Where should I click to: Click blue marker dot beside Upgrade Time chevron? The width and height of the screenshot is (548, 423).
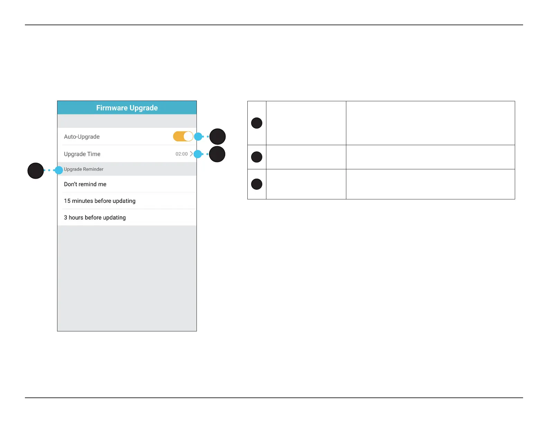coord(198,154)
